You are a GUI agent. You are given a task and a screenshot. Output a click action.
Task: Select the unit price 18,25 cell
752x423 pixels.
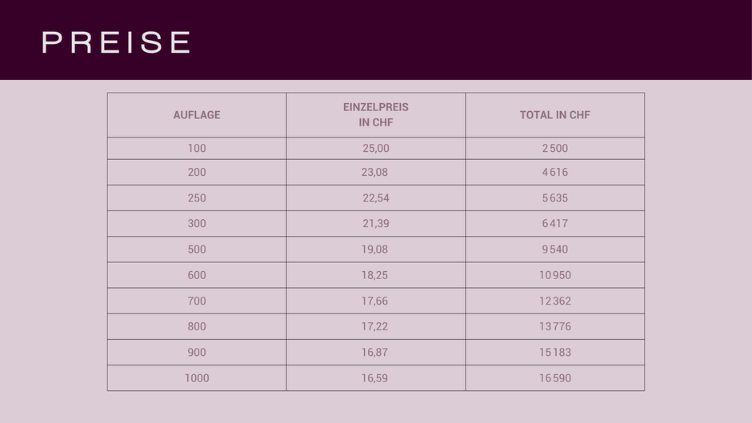click(x=374, y=275)
